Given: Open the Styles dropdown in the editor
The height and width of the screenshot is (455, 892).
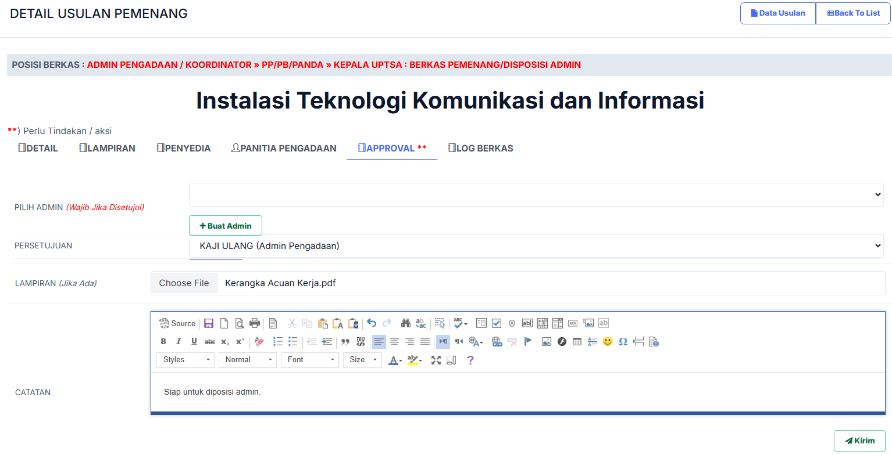Looking at the screenshot, I should click(185, 360).
